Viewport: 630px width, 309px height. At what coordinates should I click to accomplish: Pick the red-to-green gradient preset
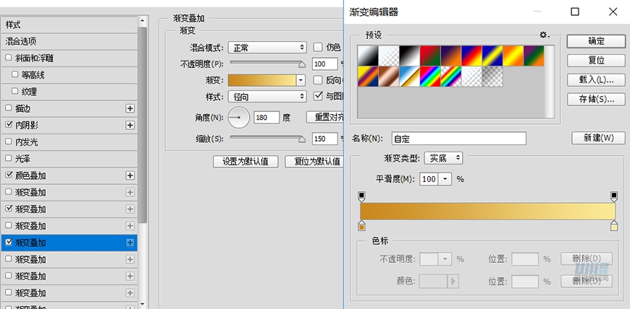(430, 56)
